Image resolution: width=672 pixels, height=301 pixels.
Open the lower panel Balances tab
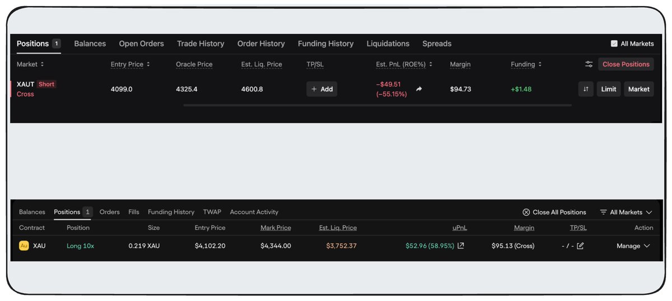32,212
